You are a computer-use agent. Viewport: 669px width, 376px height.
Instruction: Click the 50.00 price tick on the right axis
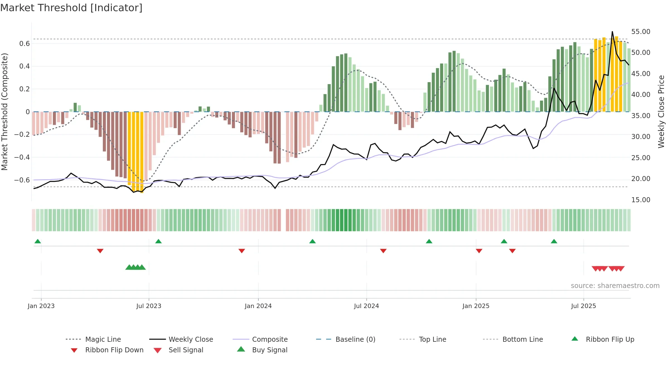click(x=641, y=52)
